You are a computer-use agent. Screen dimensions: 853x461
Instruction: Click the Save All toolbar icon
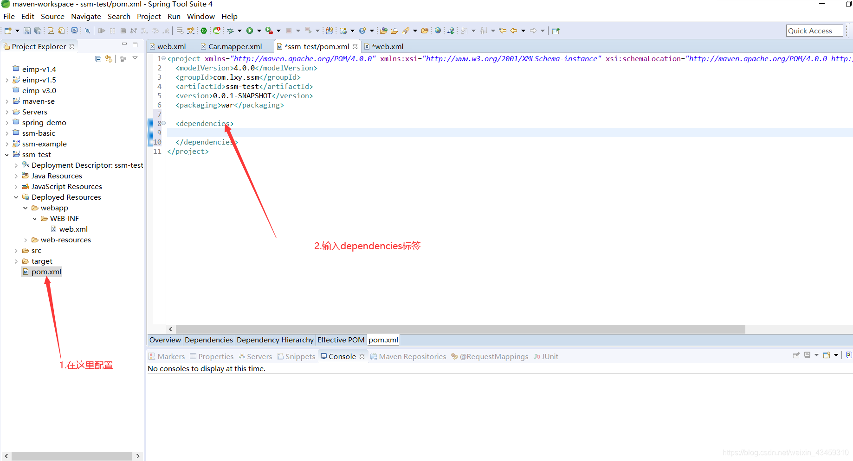(38, 31)
